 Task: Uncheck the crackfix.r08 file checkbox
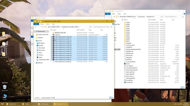pyautogui.click(x=52, y=53)
